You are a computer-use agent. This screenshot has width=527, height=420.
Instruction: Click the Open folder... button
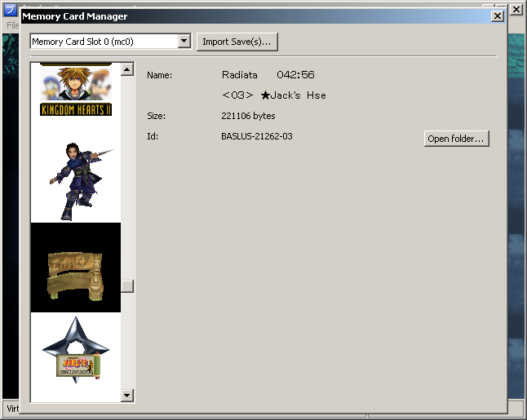tap(456, 139)
